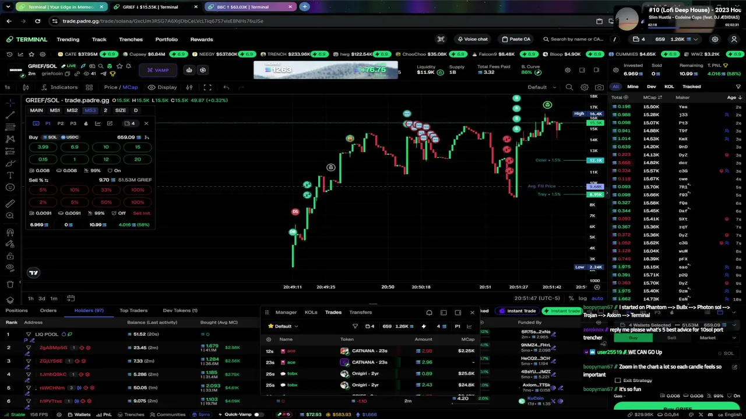Click the Instant Trade button
The height and width of the screenshot is (419, 746).
518,311
